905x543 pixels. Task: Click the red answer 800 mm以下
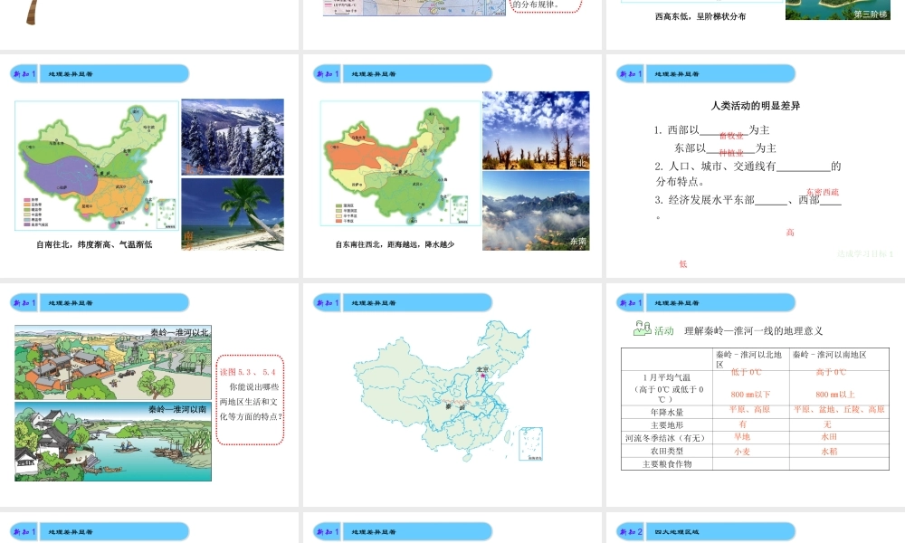(x=750, y=395)
